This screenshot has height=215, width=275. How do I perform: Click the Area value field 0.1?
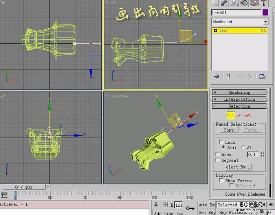coord(253,154)
